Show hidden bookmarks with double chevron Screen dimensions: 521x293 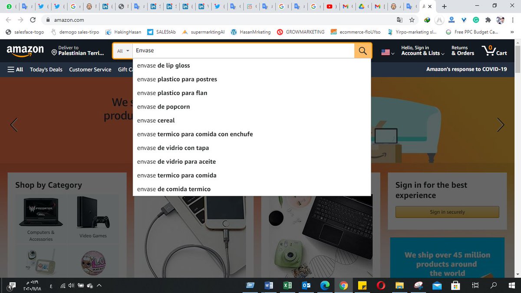click(512, 32)
